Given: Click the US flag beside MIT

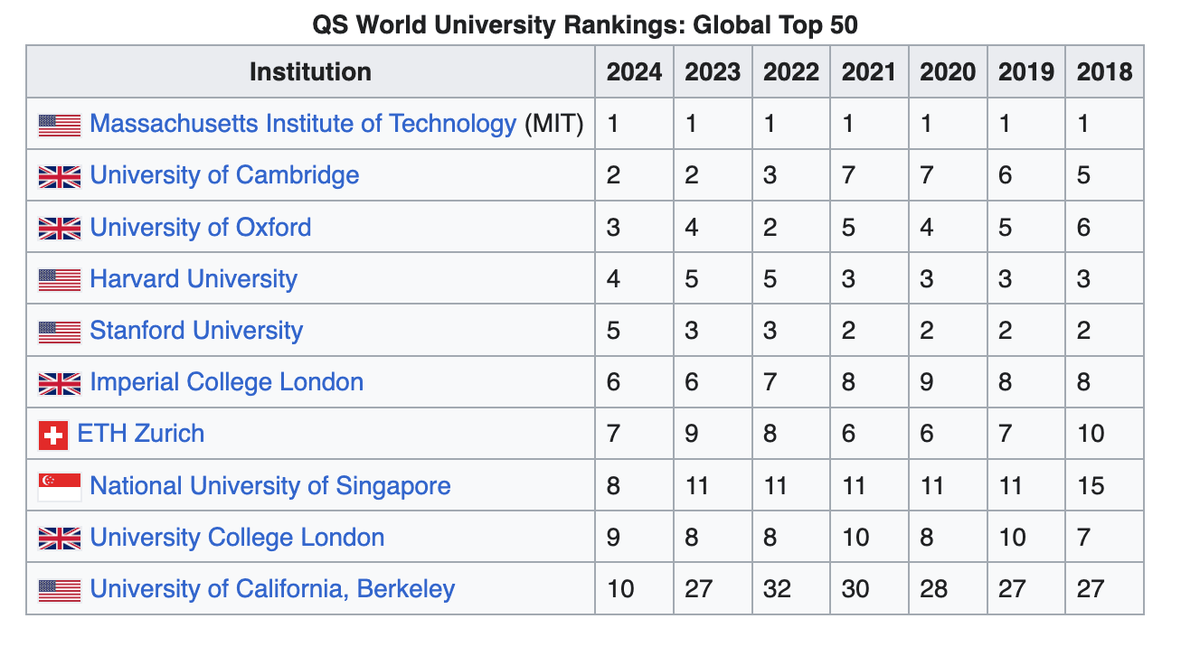Looking at the screenshot, I should 60,125.
